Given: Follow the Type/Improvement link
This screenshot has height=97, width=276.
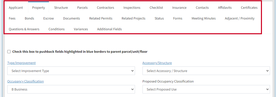Looking at the screenshot, I should (22, 63).
